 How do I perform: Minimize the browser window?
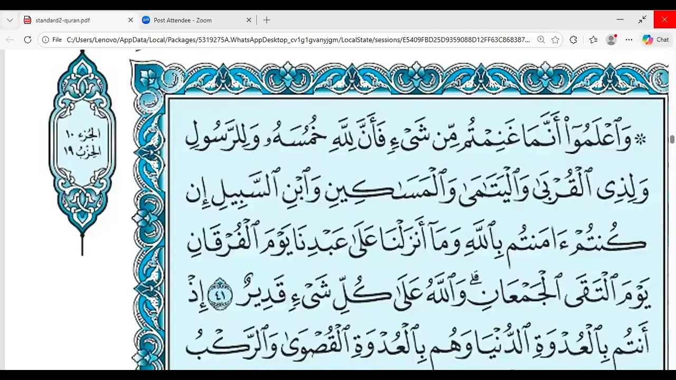pyautogui.click(x=620, y=20)
